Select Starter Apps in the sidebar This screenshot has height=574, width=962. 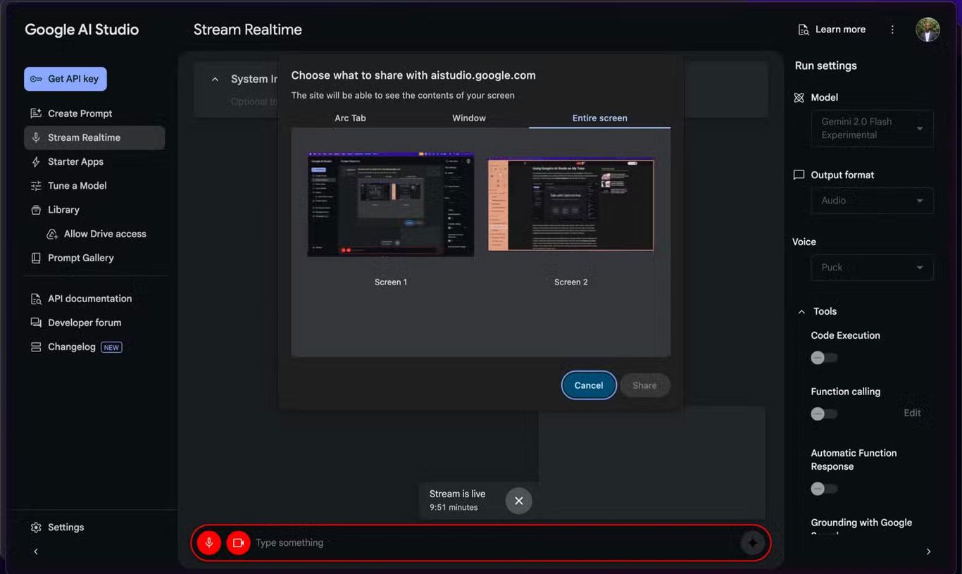tap(73, 161)
